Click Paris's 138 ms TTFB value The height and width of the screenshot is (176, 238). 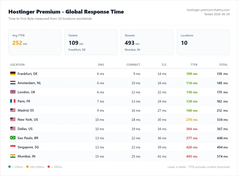[x=192, y=101]
